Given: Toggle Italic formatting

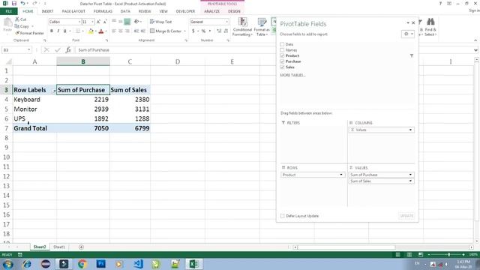Looking at the screenshot, I should 58,31.
